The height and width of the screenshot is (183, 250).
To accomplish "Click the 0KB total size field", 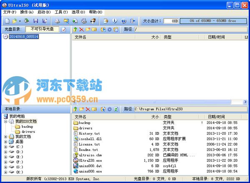I will pyautogui.click(x=171, y=21).
